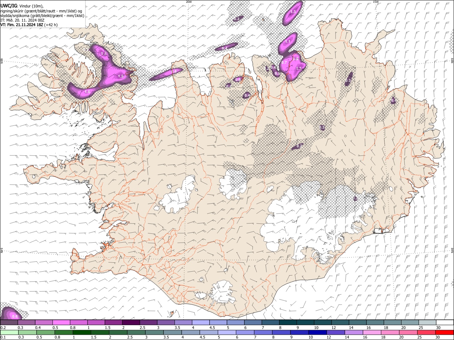
Task: Pick upper legend swatch between 0.5 and 0.8
Action: pyautogui.click(x=61, y=323)
